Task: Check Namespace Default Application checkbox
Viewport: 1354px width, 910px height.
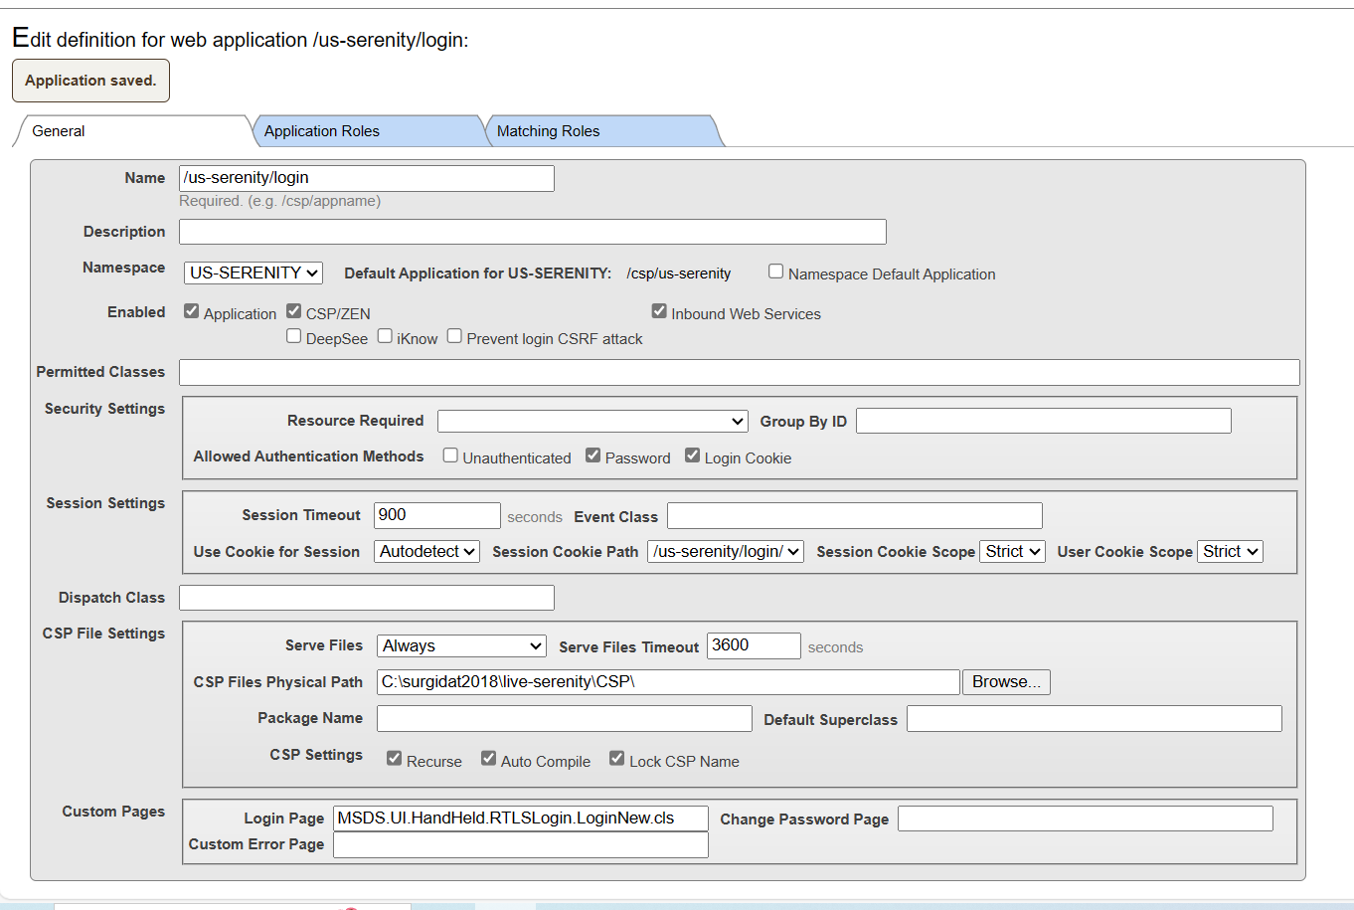Action: coord(776,272)
